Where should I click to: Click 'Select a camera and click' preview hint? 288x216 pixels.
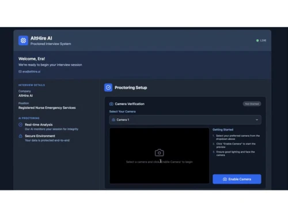pyautogui.click(x=160, y=162)
